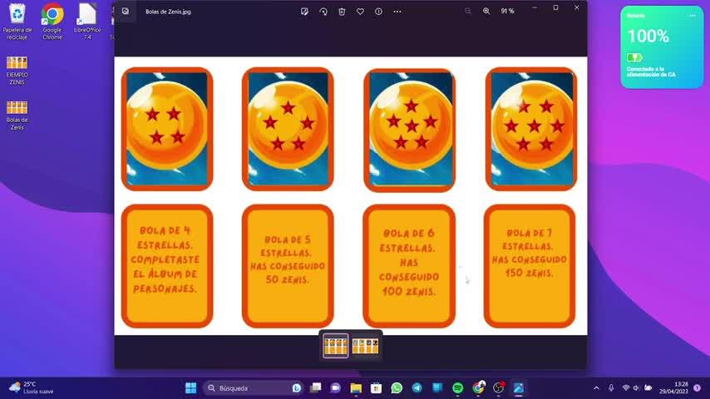This screenshot has width=710, height=399.
Task: Open the weather widget showing 25°C
Action: click(x=31, y=388)
